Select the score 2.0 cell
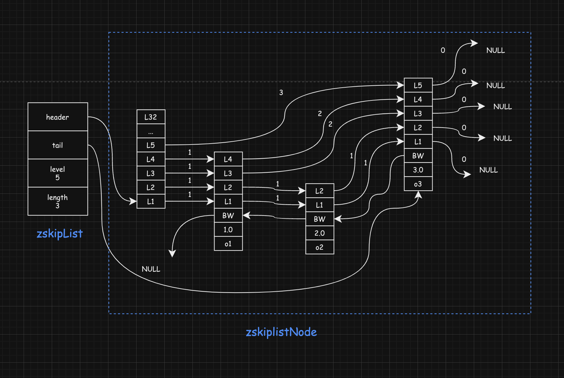This screenshot has height=378, width=564. coord(319,233)
